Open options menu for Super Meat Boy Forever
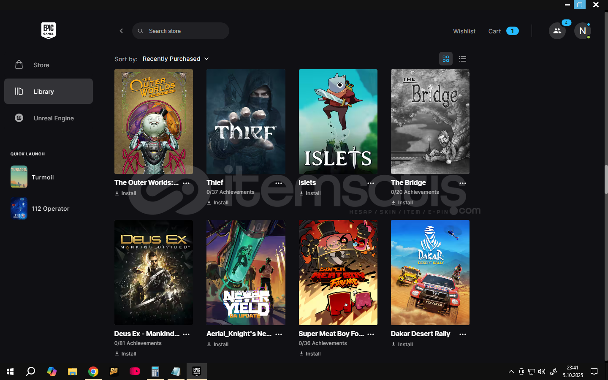The width and height of the screenshot is (608, 380). pyautogui.click(x=371, y=334)
